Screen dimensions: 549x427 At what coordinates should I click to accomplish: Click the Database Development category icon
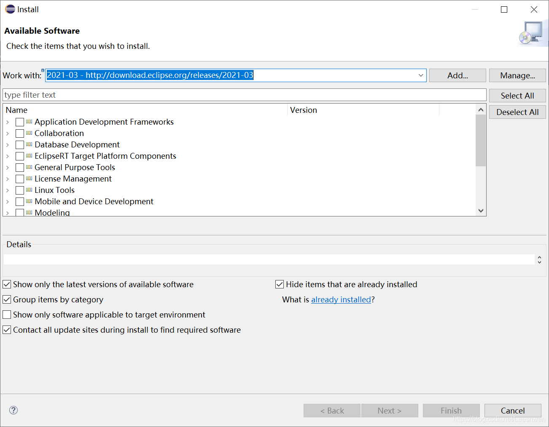29,144
